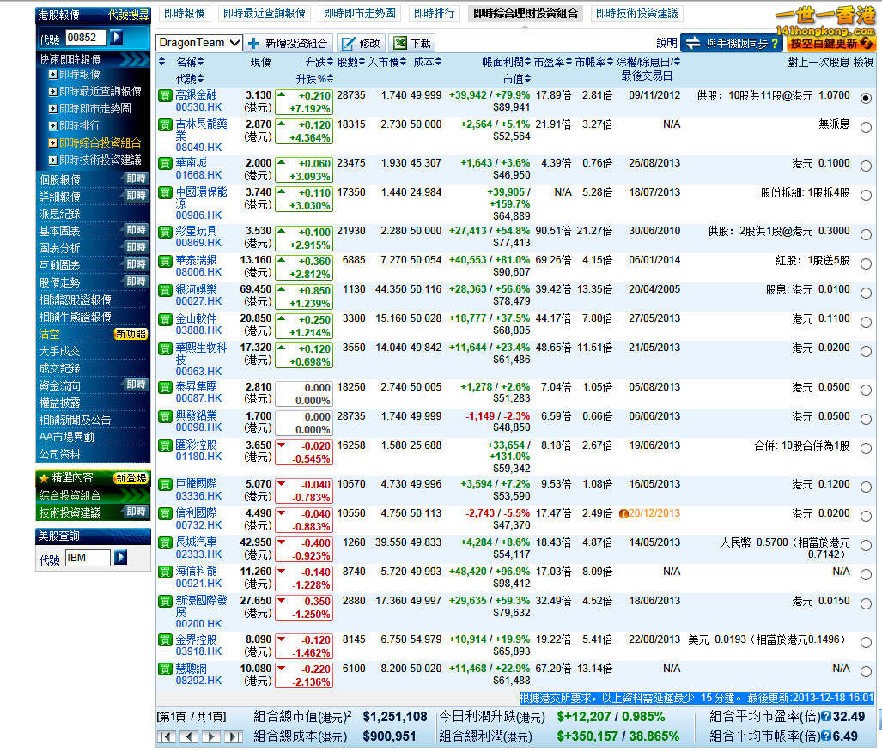Click the buy icon for 華泰瑞銀 row
This screenshot has width=882, height=751.
click(165, 261)
